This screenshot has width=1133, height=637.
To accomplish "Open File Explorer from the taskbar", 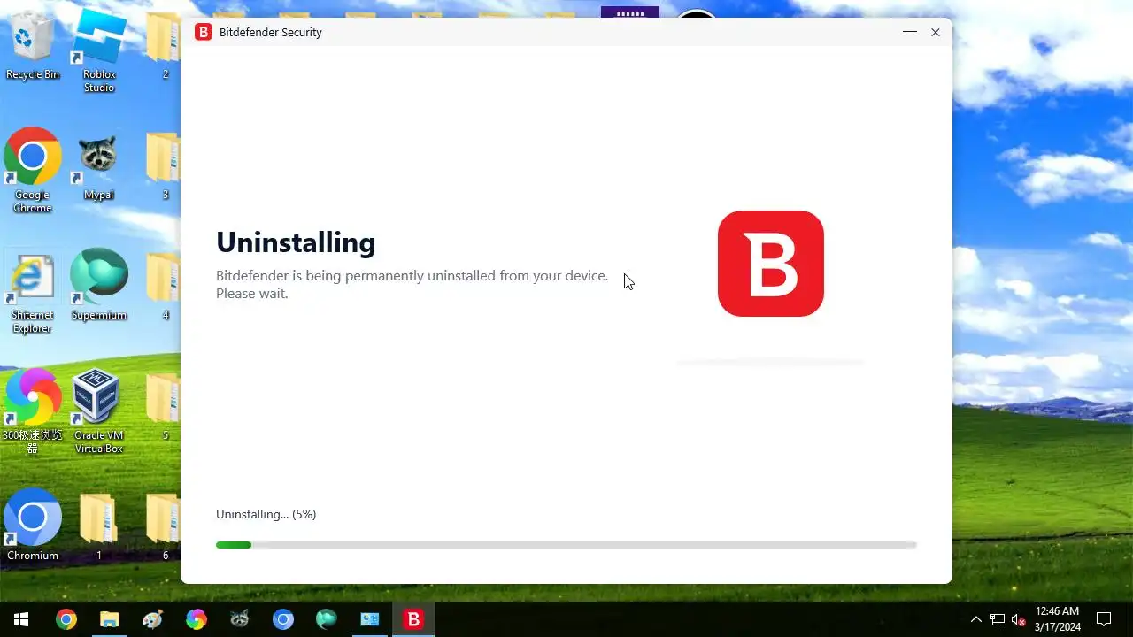I will click(109, 619).
